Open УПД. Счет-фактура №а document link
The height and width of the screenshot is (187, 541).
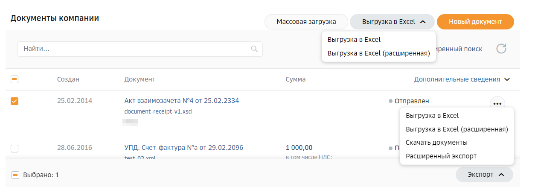click(x=183, y=148)
